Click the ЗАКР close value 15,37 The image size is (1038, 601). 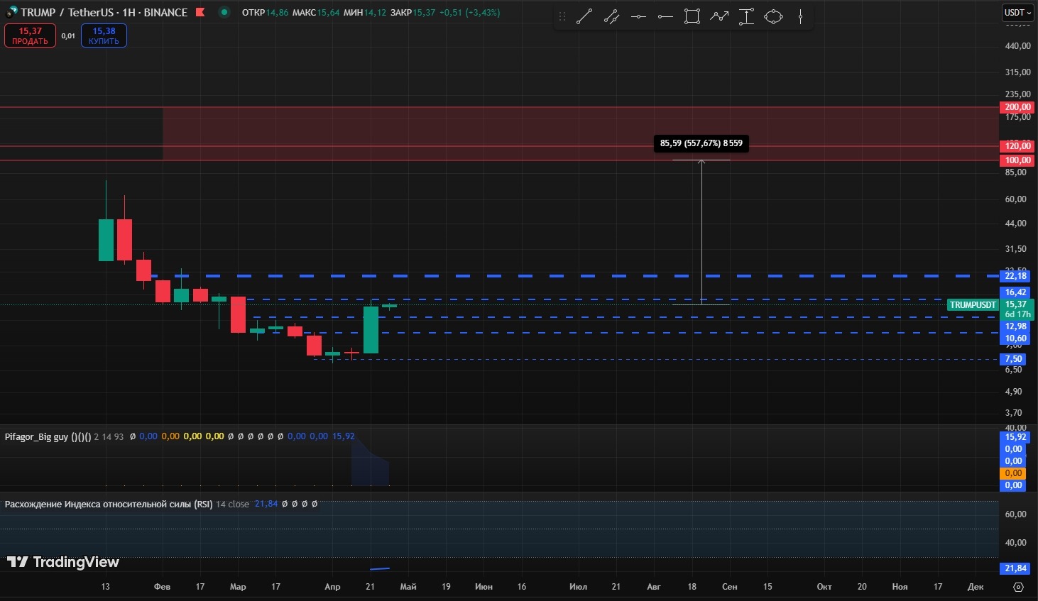[x=425, y=13]
